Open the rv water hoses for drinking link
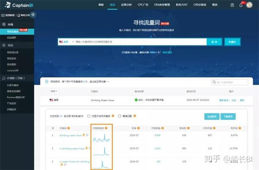Viewport: 259px width, 170px height. click(75, 161)
